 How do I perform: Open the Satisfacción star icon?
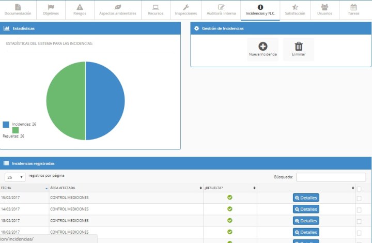coord(295,7)
